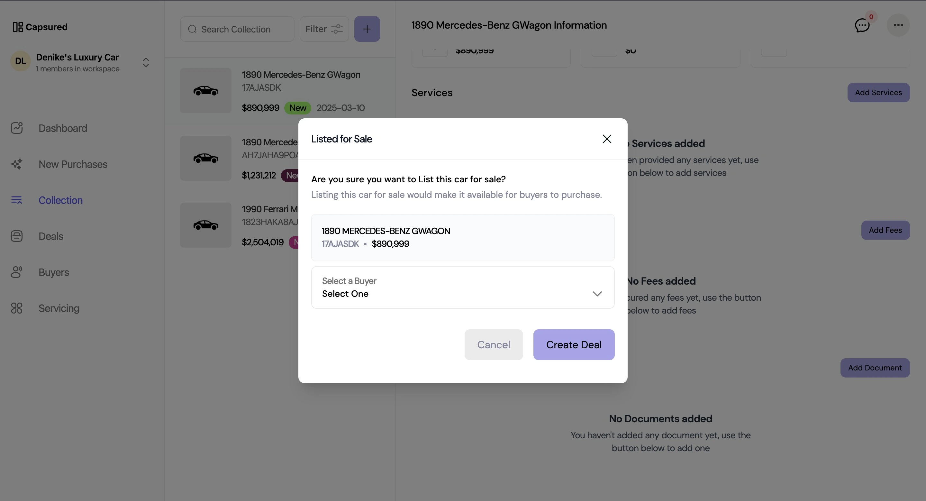Click the Services section heading
Screen dimensions: 926x501
tap(432, 93)
